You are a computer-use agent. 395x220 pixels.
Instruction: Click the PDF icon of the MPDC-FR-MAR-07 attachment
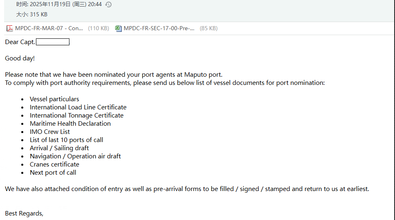pos(10,29)
